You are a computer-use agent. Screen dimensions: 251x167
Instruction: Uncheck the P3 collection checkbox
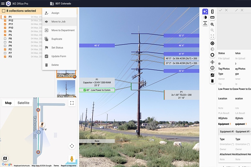[x=5, y=56]
